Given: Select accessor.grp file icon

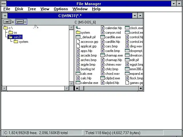Looking at the screenshot, I should [78, 42].
